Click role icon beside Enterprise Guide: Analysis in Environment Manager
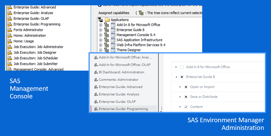Viewport: 271px width, 136px height. point(96,94)
